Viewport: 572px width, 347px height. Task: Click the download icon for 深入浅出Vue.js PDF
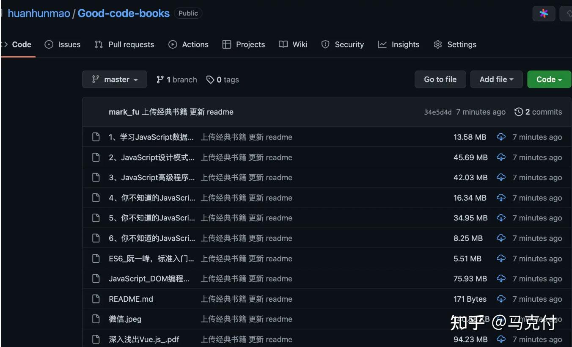pyautogui.click(x=501, y=339)
